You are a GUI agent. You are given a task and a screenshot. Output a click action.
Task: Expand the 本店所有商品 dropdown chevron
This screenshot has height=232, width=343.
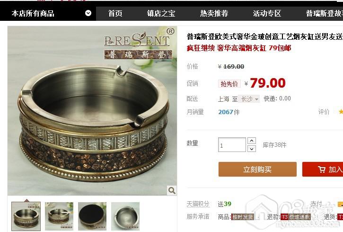click(x=88, y=13)
